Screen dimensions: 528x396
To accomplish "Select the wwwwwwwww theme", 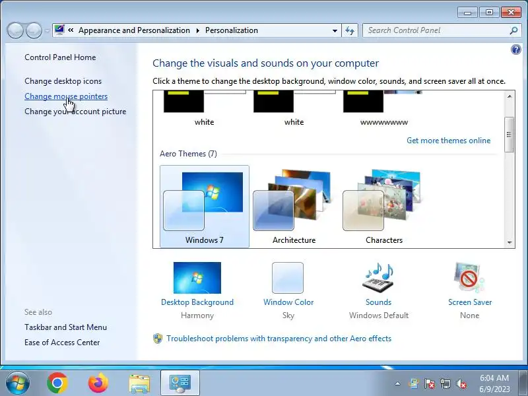I will (x=384, y=108).
